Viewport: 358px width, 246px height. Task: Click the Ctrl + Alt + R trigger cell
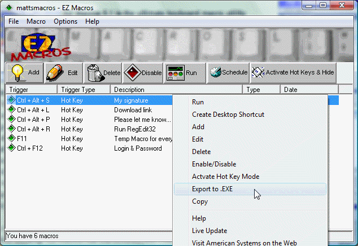click(x=33, y=129)
